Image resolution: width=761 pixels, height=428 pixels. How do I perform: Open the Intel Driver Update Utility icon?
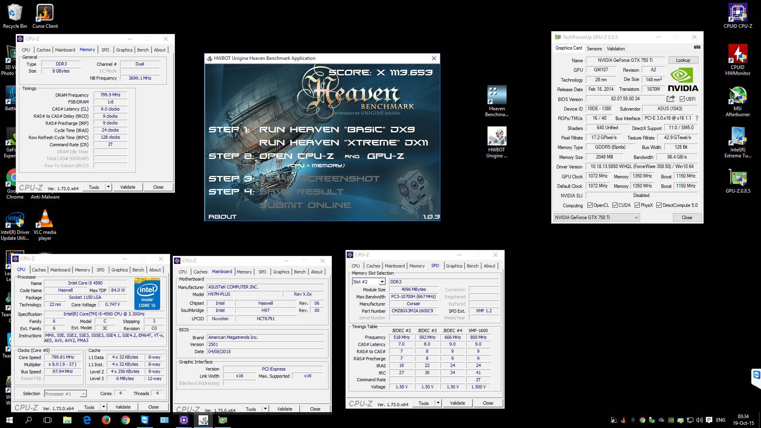pos(15,226)
